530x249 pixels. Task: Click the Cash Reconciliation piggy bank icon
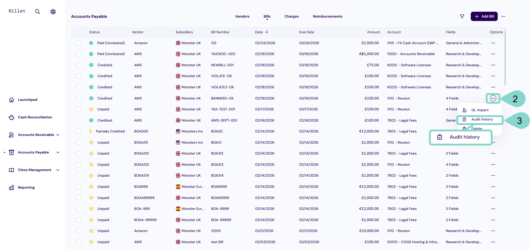tap(11, 117)
